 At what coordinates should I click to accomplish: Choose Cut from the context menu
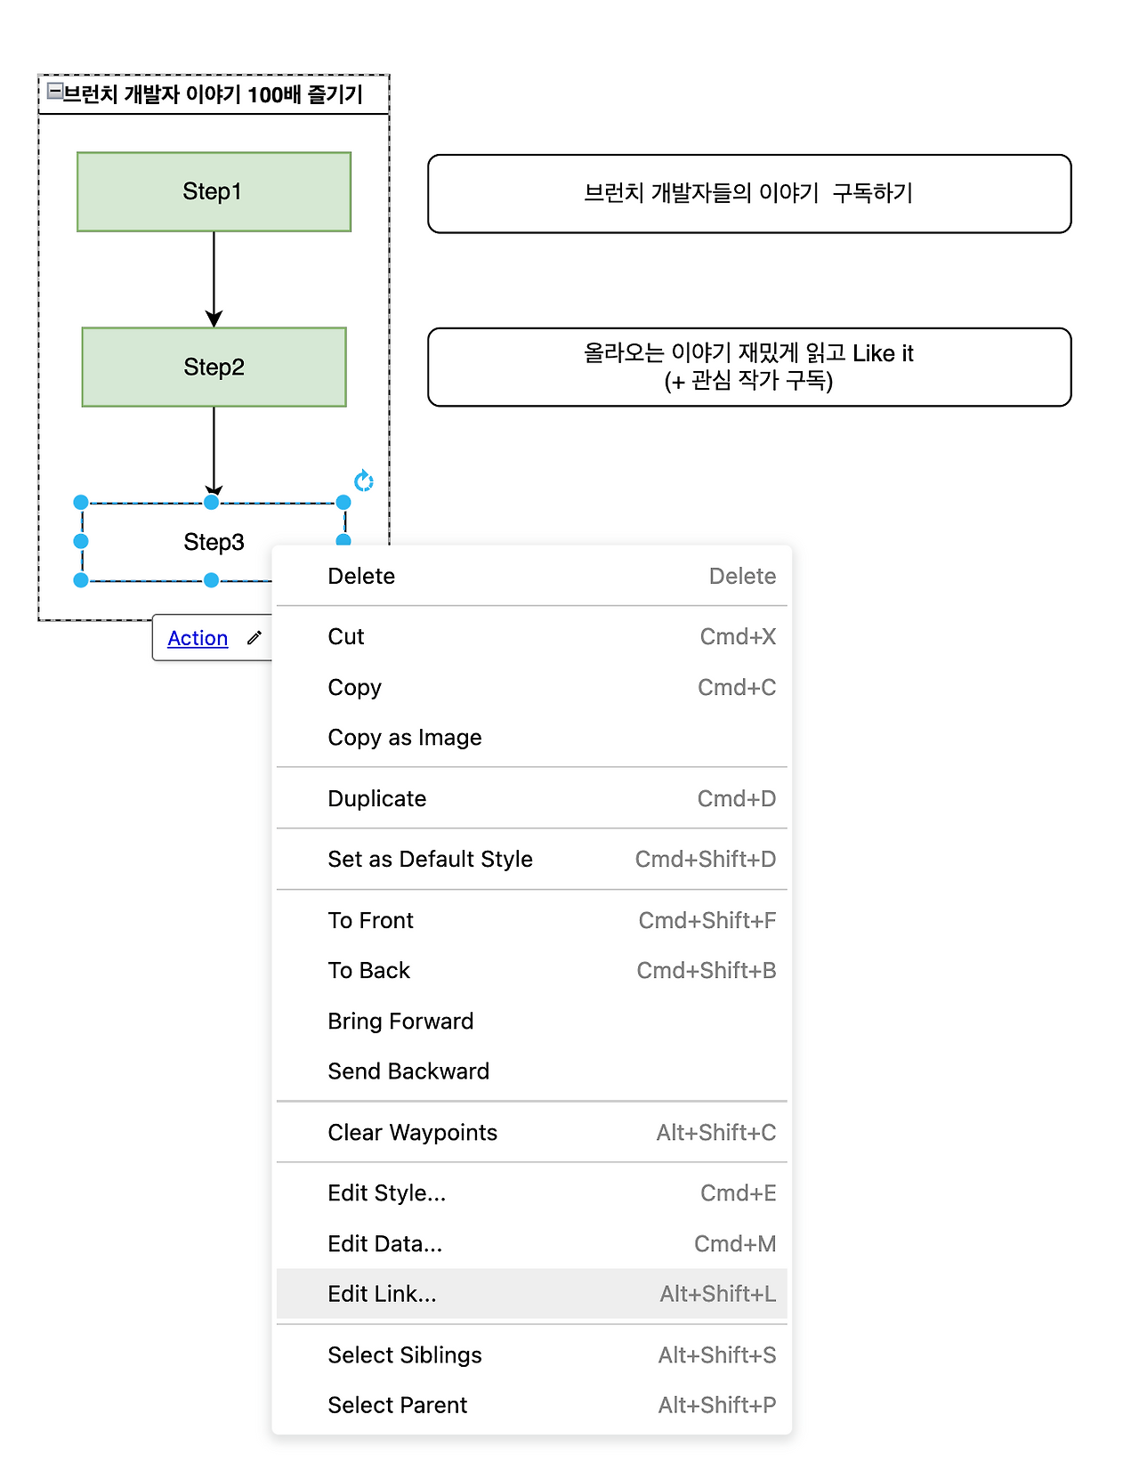coord(346,636)
